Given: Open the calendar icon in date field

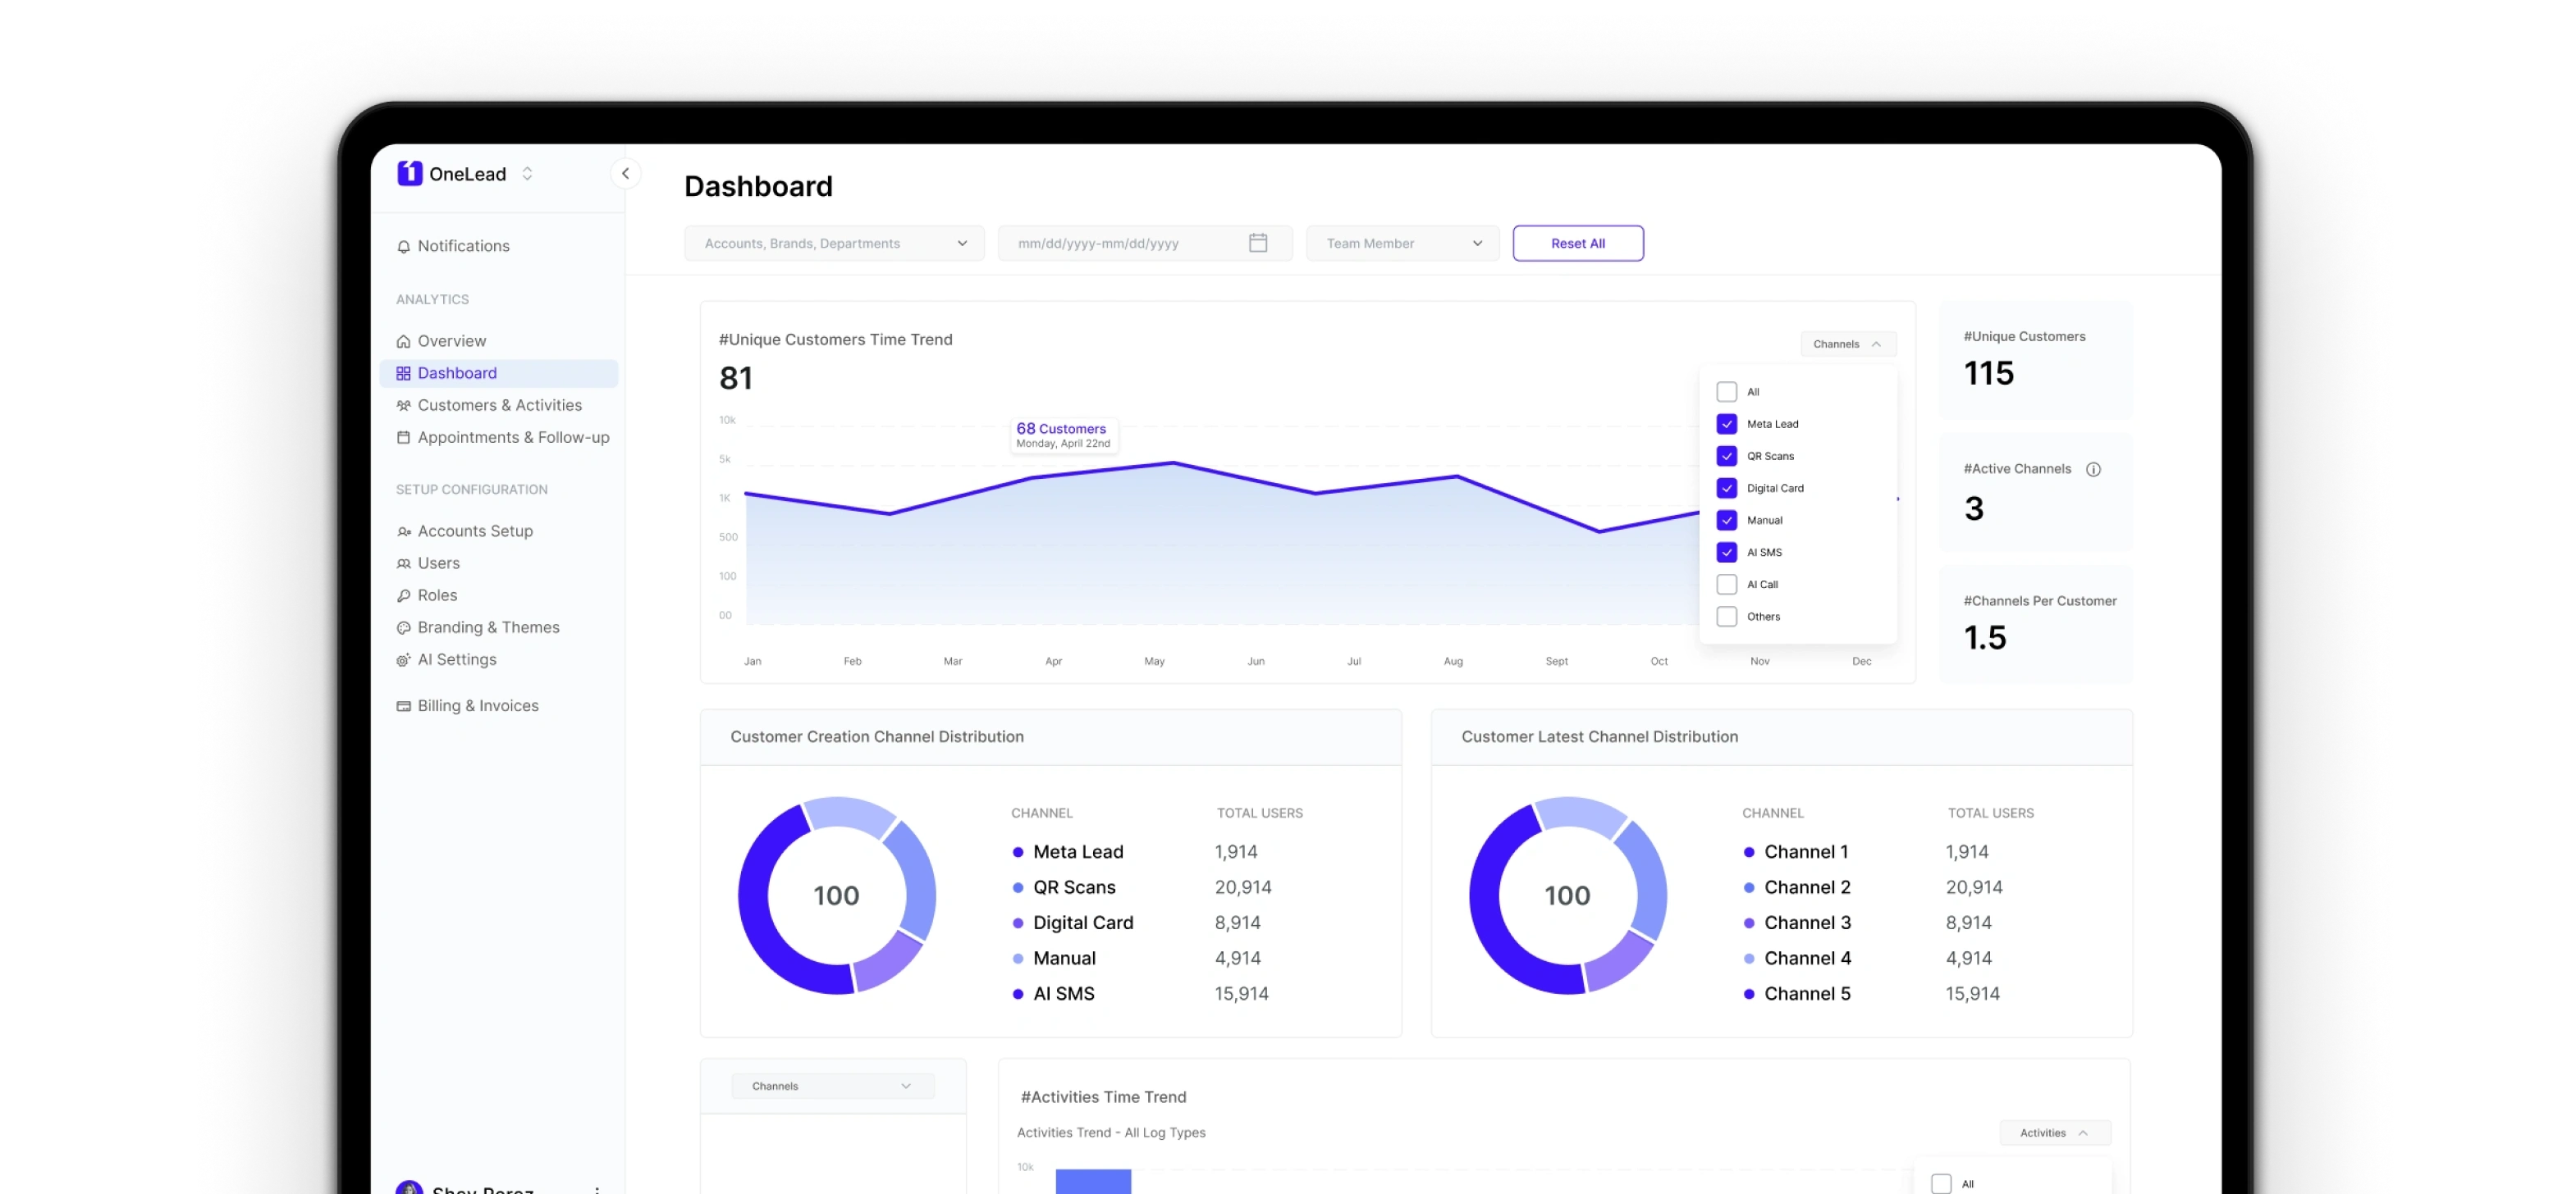Looking at the screenshot, I should (1257, 243).
